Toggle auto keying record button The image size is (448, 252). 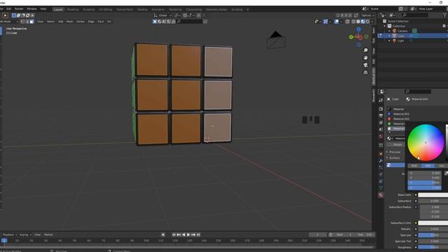[163, 234]
